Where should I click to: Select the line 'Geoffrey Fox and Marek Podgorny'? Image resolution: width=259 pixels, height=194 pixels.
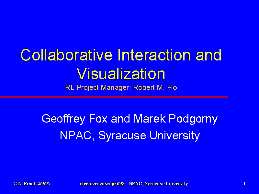coord(130,119)
